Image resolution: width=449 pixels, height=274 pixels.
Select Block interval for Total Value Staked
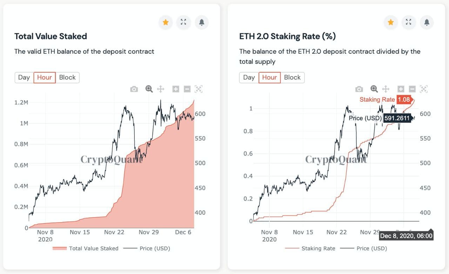tap(67, 77)
